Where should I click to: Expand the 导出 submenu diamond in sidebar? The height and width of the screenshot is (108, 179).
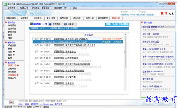(x=14, y=55)
